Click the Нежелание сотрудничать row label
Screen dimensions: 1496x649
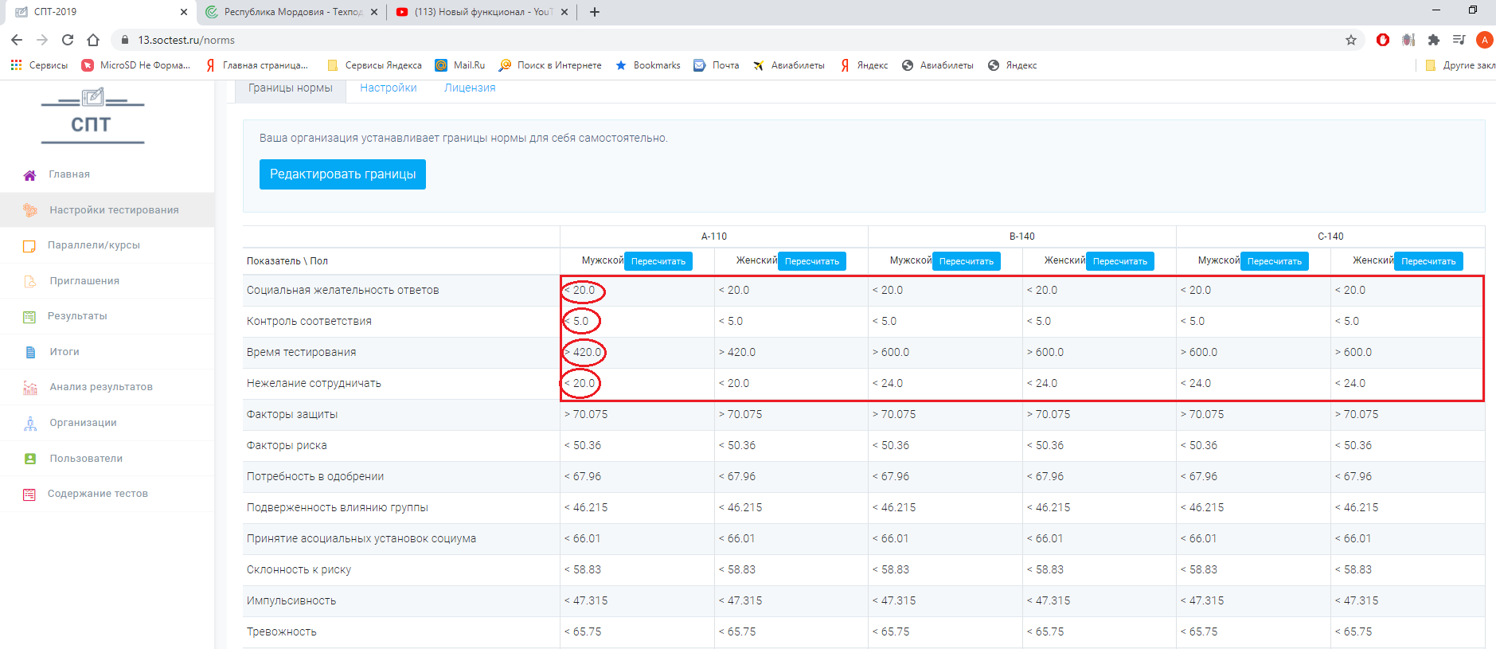314,384
